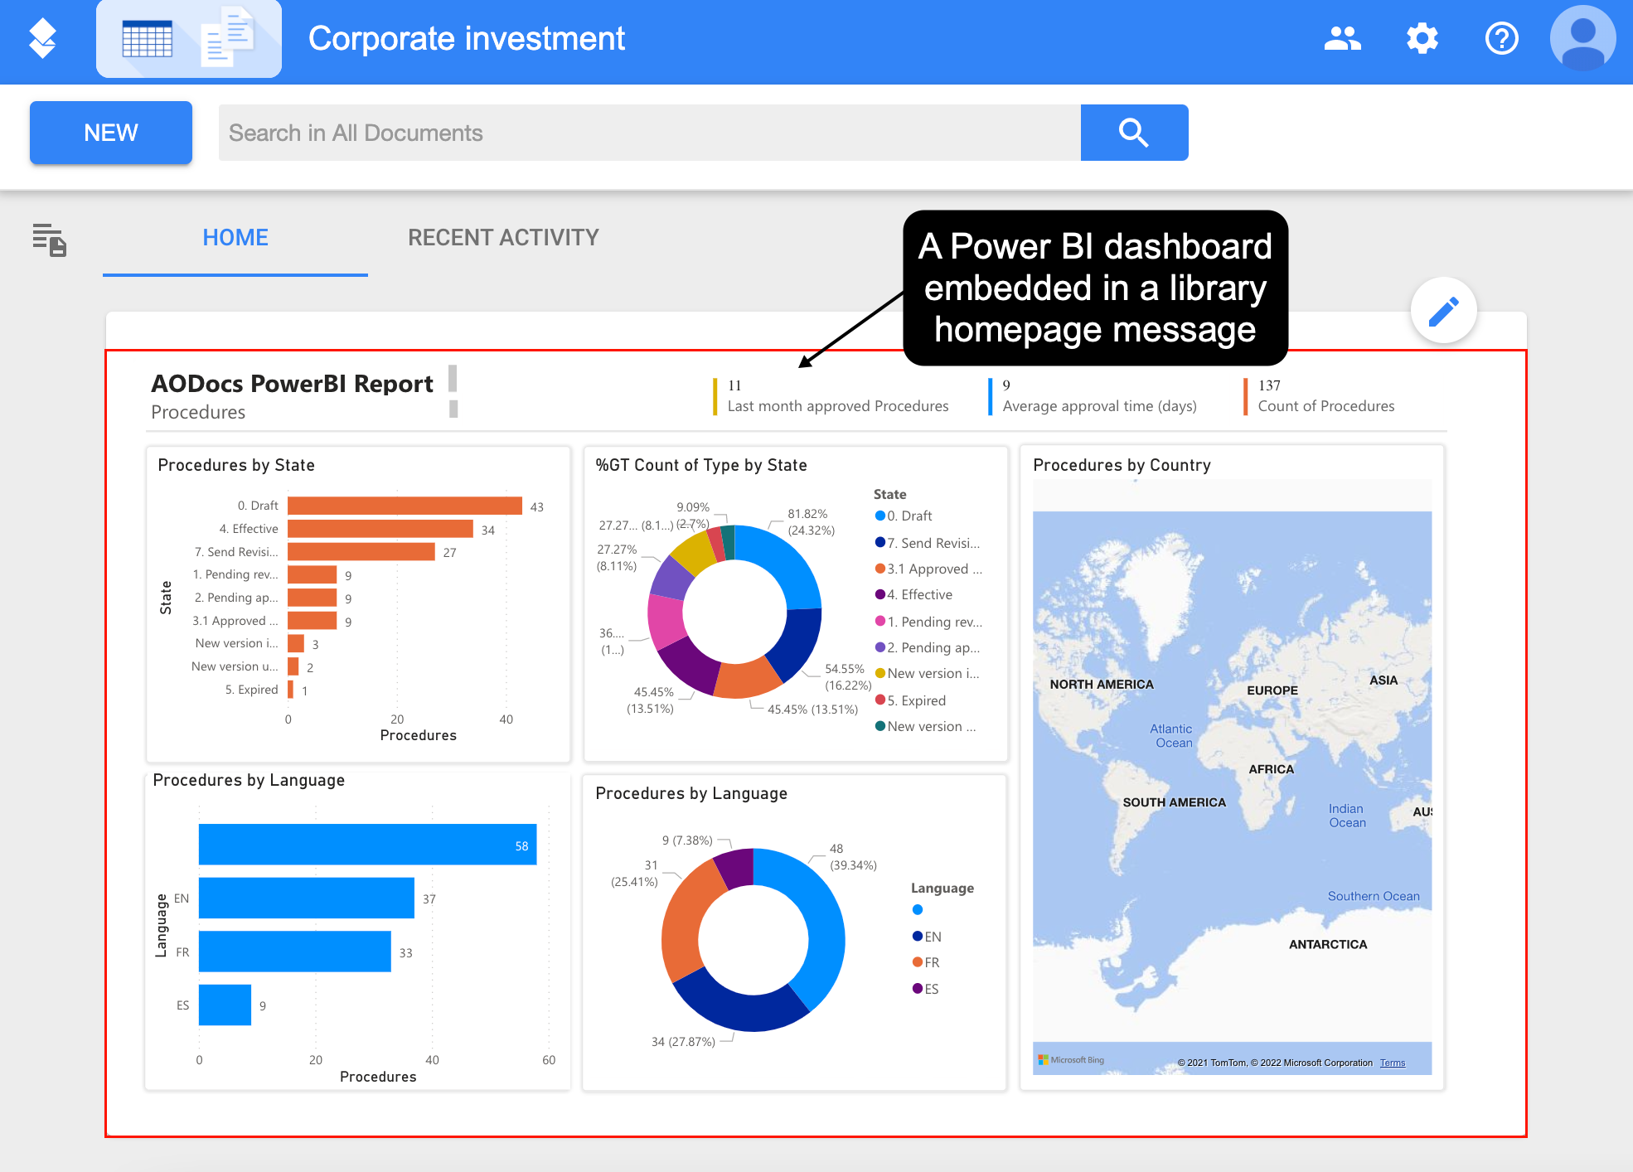Click the 1. Pending rev... legend entry
The width and height of the screenshot is (1633, 1172).
[x=929, y=622]
